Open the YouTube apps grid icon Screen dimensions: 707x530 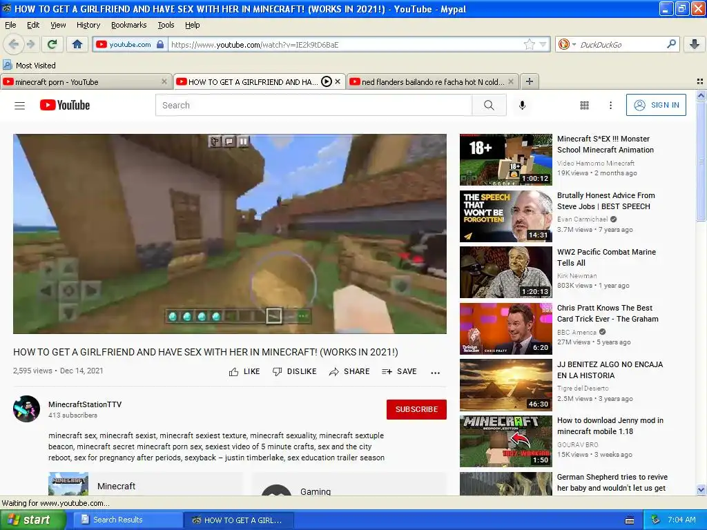tap(584, 105)
